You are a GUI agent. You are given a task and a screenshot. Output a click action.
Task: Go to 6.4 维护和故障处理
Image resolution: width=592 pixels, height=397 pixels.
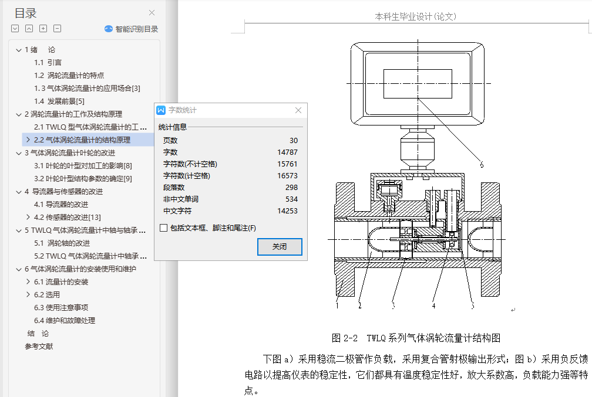(65, 320)
